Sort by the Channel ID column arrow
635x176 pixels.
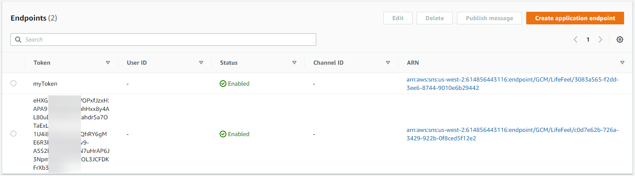pyautogui.click(x=388, y=63)
